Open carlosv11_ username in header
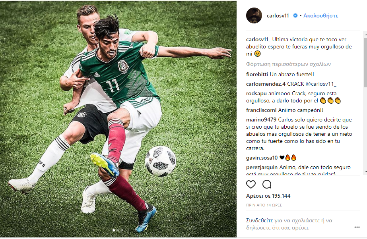Viewport: 367px width, 239px height. (279, 15)
